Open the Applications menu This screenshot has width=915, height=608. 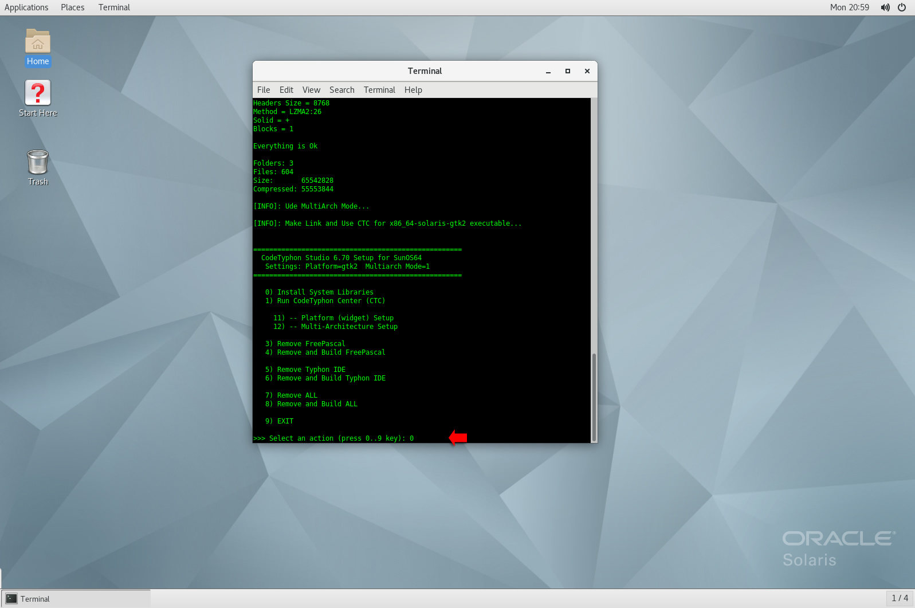[26, 7]
